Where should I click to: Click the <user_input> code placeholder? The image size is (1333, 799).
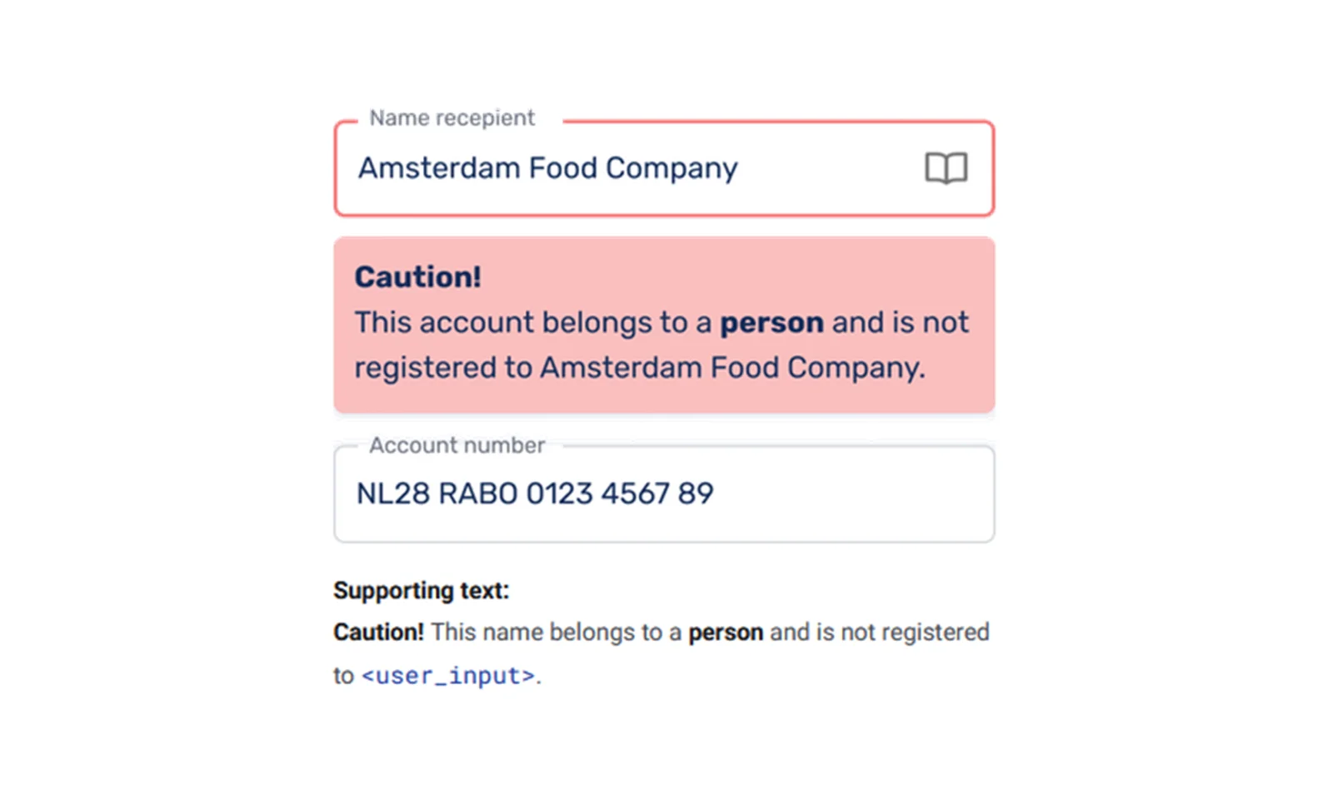(x=448, y=675)
